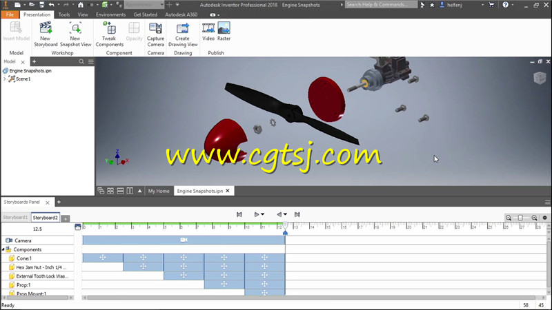Image resolution: width=552 pixels, height=310 pixels.
Task: Publish a Raster image
Action: pos(224,32)
